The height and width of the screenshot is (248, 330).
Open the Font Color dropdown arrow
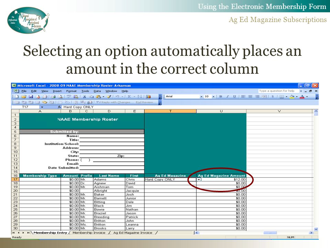coord(307,96)
